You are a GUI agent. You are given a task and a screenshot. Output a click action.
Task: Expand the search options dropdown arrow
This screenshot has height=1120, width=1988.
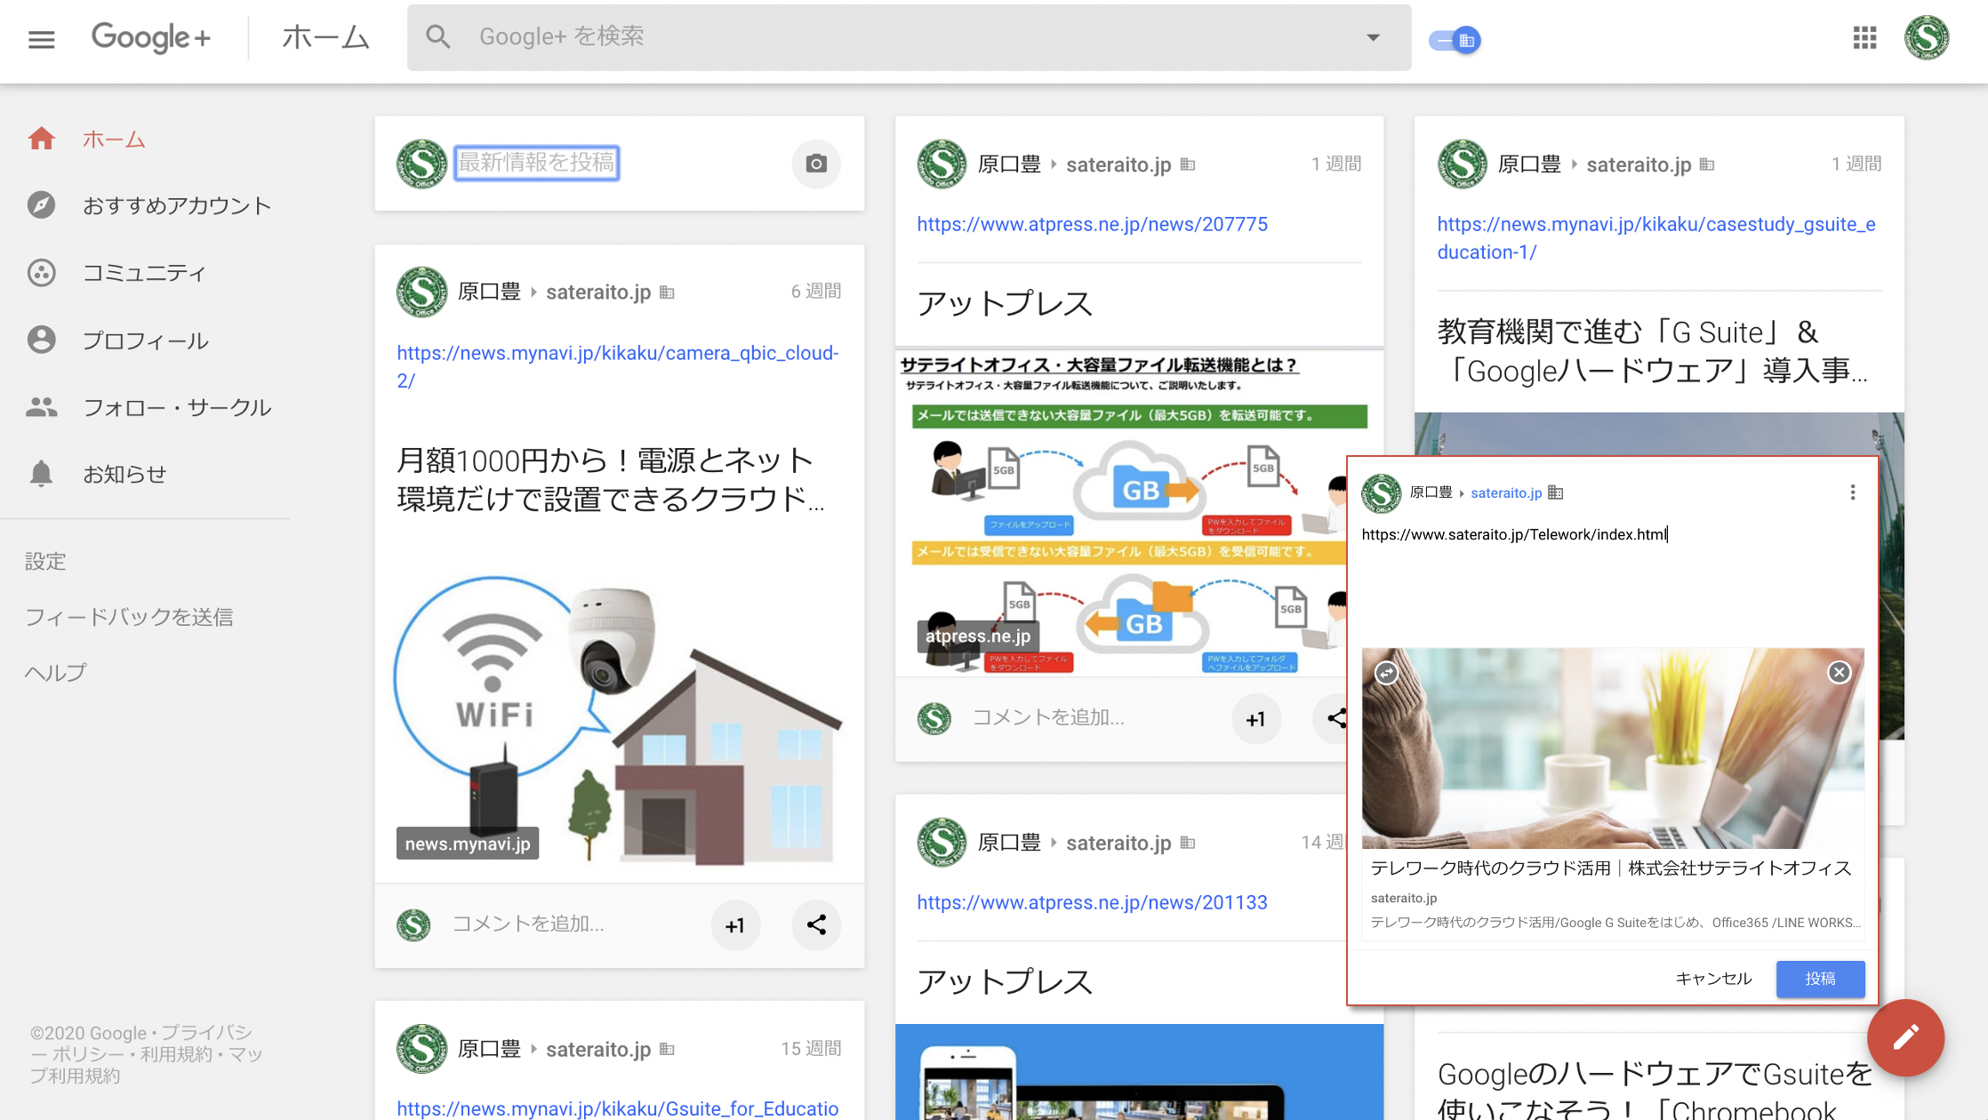tap(1373, 37)
